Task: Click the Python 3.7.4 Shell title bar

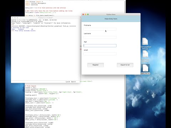Action: pos(46,18)
